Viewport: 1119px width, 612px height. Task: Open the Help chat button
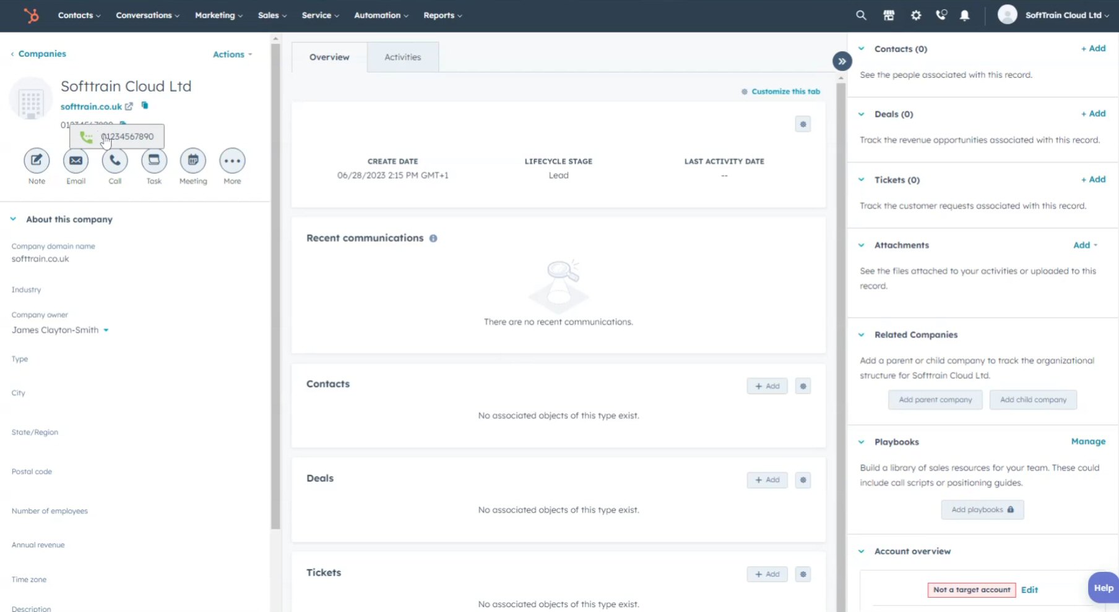pos(1103,588)
